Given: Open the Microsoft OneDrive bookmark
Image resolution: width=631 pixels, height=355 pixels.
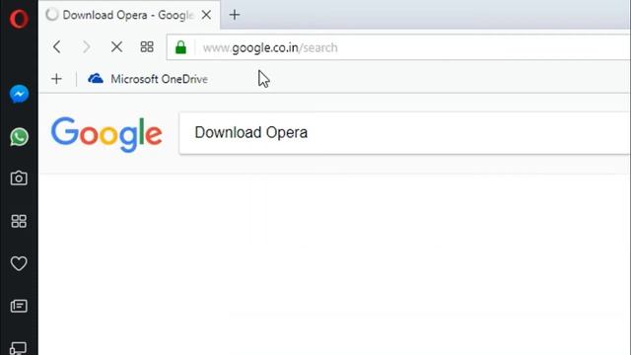Looking at the screenshot, I should pyautogui.click(x=148, y=79).
